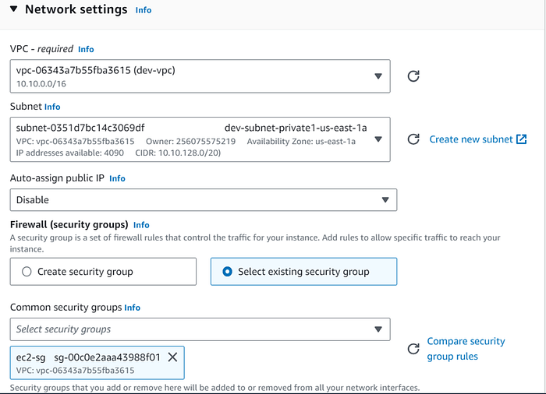Open Info for Firewall (security groups)
This screenshot has width=546, height=394.
[141, 225]
